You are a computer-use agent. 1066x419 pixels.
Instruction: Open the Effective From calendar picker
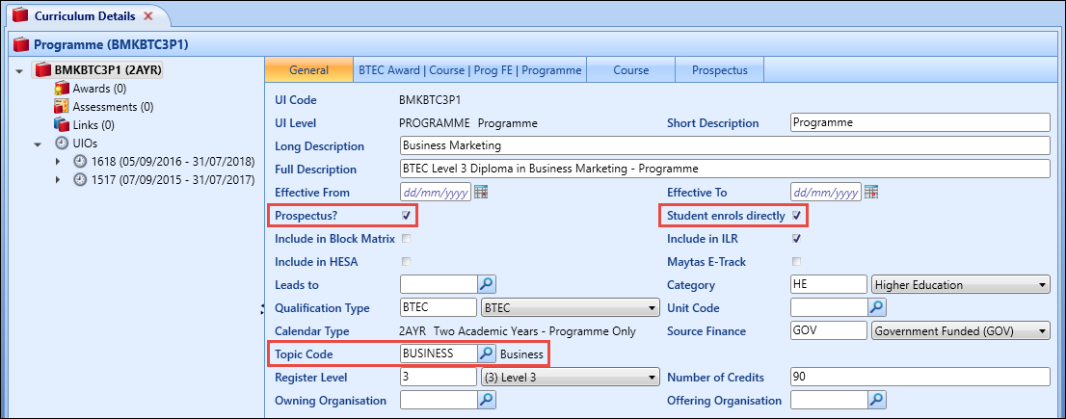(481, 193)
